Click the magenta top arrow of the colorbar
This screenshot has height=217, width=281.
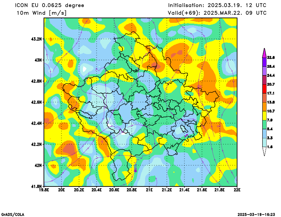264,53
